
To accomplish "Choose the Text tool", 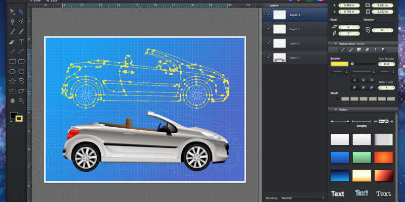I will pyautogui.click(x=21, y=42).
